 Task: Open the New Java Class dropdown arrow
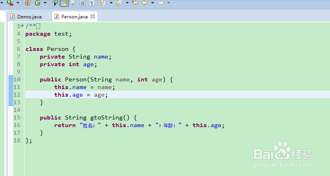[45, 3]
